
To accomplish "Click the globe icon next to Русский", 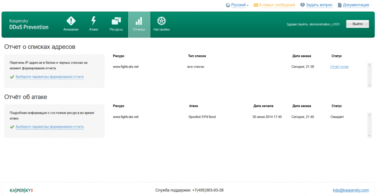I will pos(228,5).
